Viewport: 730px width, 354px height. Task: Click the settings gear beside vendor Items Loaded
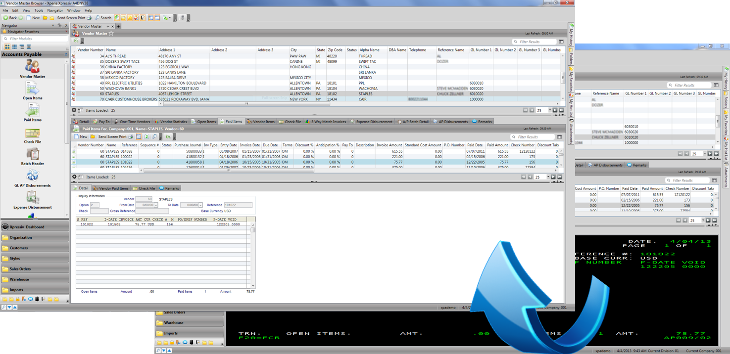(74, 110)
